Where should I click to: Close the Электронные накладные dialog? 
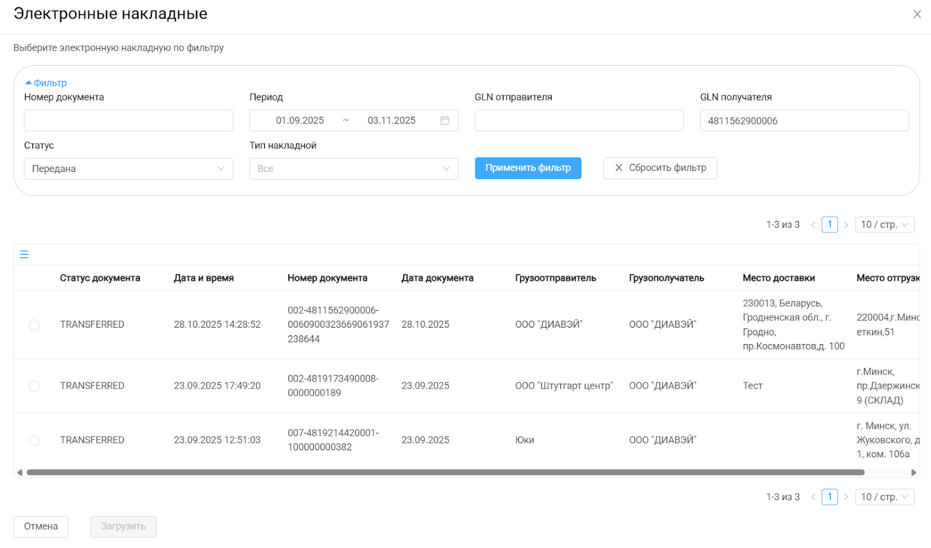click(x=917, y=14)
